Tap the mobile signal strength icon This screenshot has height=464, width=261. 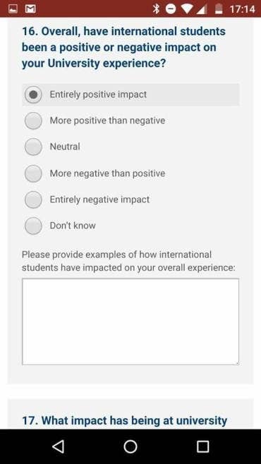201,9
